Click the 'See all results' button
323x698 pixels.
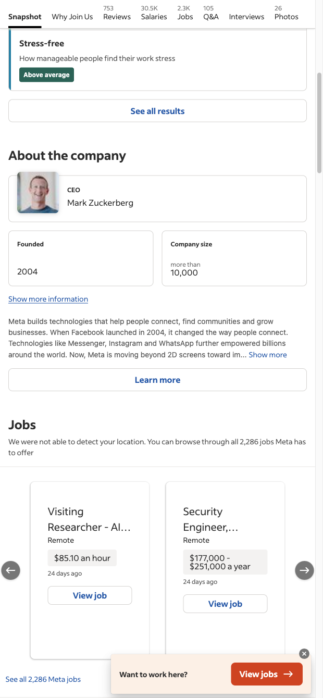[x=157, y=111]
